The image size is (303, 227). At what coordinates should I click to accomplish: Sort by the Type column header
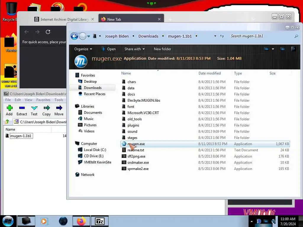tap(238, 73)
